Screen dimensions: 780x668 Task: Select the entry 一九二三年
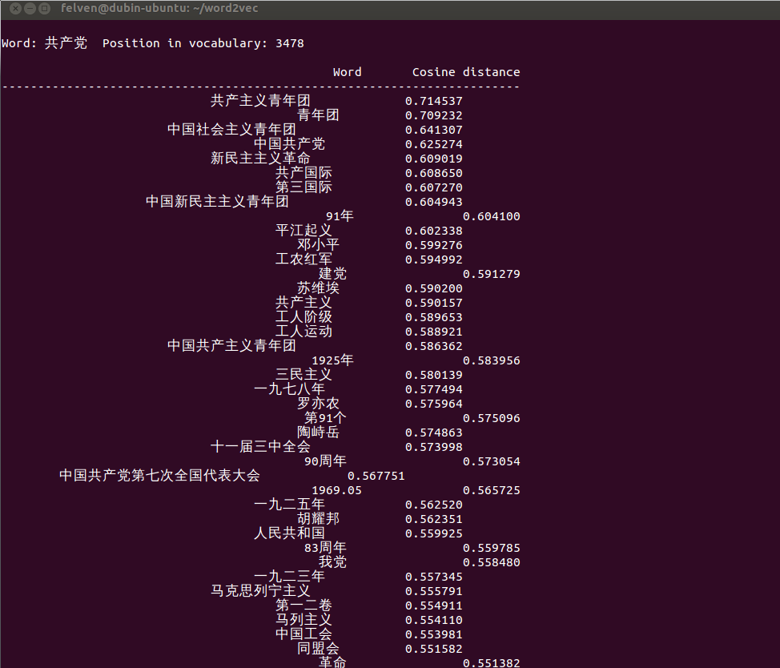pos(289,577)
